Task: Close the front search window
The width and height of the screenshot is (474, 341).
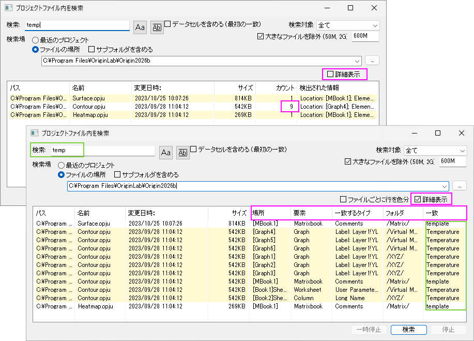Action: coord(461,133)
